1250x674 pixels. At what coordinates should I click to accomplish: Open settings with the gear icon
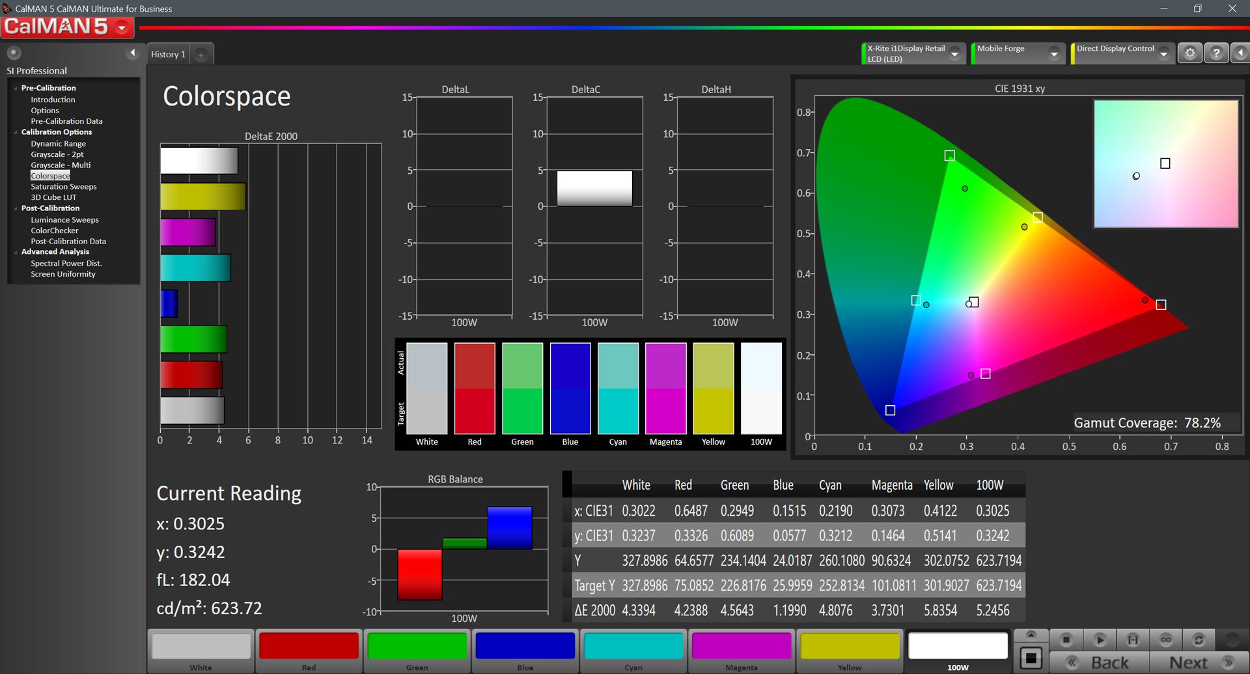click(1189, 53)
